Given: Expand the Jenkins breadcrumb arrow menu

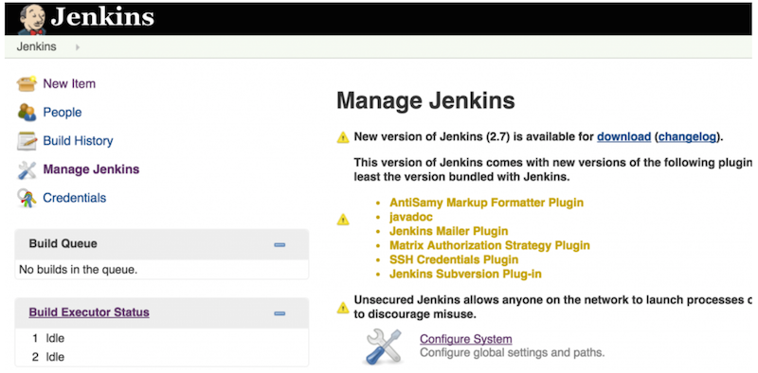Looking at the screenshot, I should point(78,47).
